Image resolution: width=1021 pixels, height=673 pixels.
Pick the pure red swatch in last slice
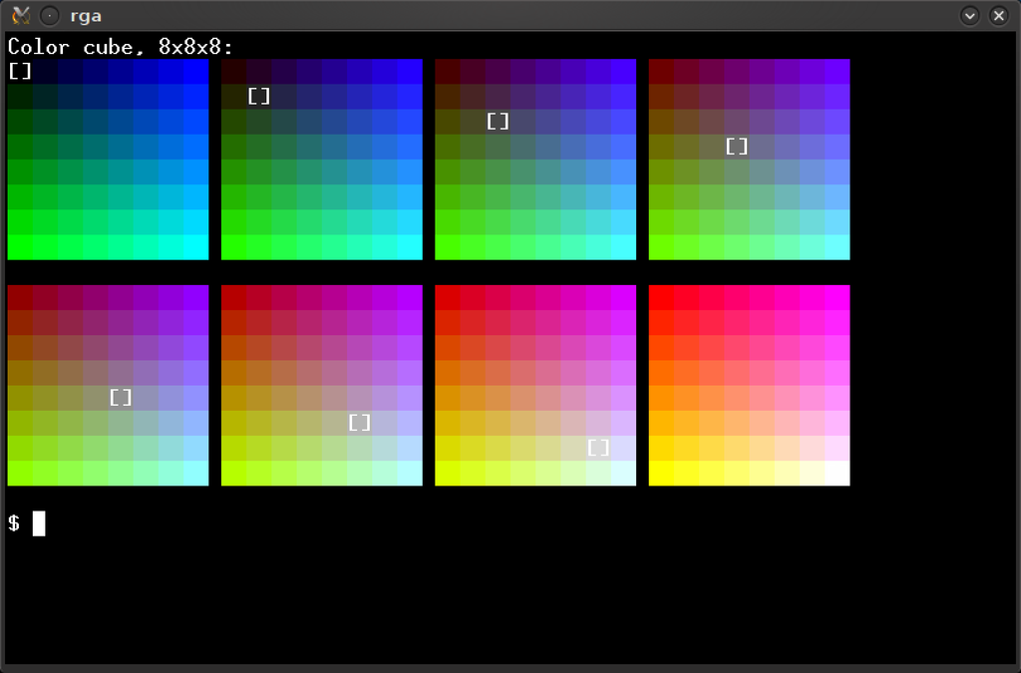pyautogui.click(x=662, y=297)
